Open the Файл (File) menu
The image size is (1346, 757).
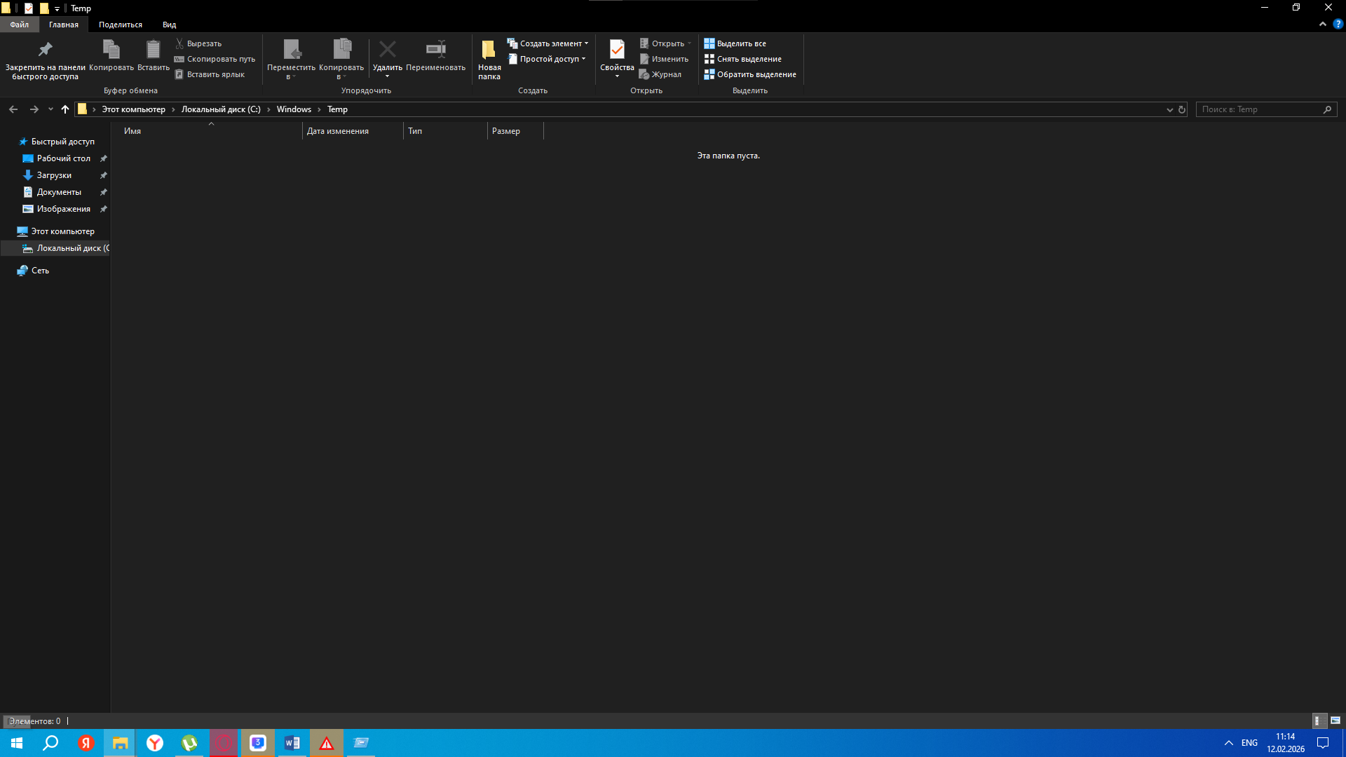click(x=19, y=25)
